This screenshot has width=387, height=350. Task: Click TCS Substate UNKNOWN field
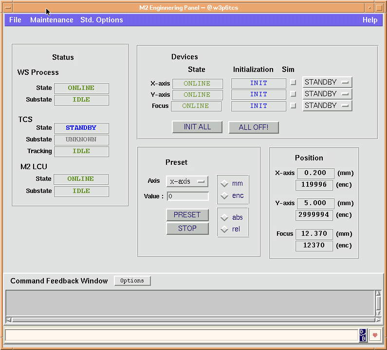(81, 140)
